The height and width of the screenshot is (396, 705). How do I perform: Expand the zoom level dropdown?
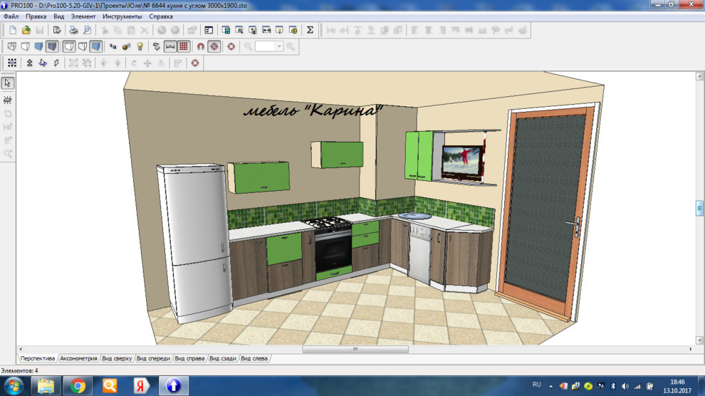[279, 46]
